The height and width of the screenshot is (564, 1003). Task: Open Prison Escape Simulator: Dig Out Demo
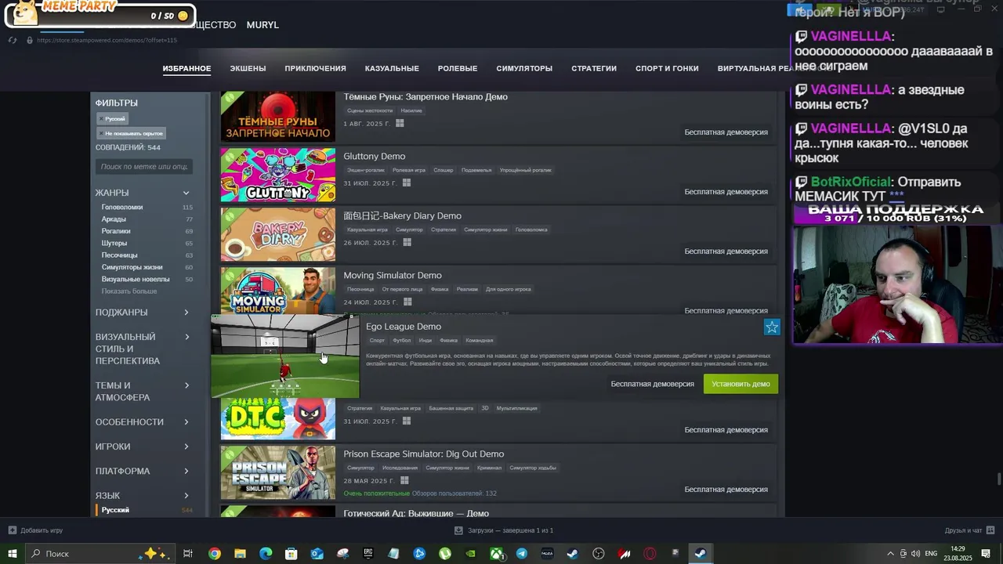click(x=423, y=454)
